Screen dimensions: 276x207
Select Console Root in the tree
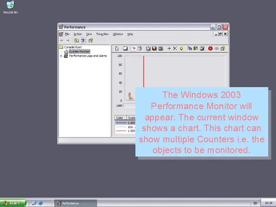pyautogui.click(x=73, y=47)
